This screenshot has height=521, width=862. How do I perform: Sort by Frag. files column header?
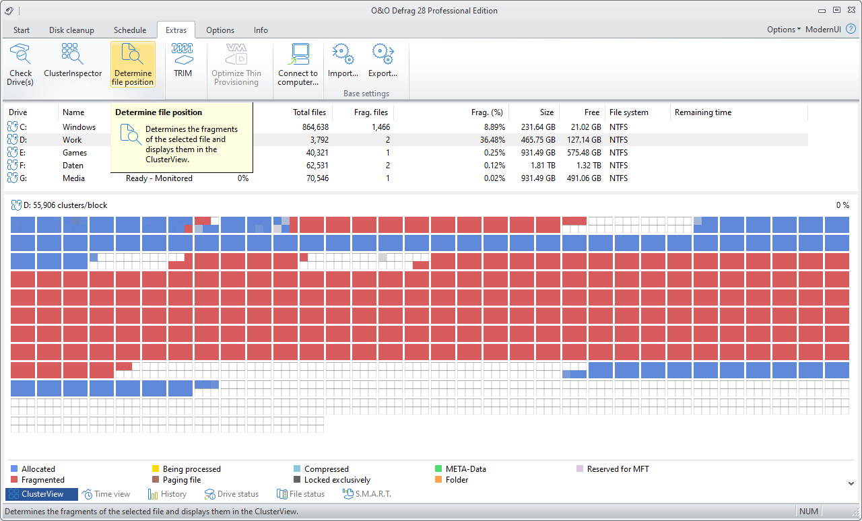coord(371,112)
